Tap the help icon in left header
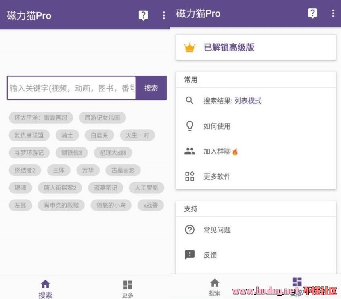341x299 pixels. (143, 15)
